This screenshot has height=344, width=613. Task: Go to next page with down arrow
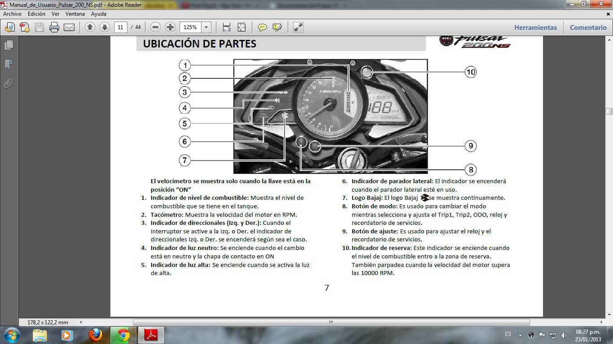(x=105, y=27)
